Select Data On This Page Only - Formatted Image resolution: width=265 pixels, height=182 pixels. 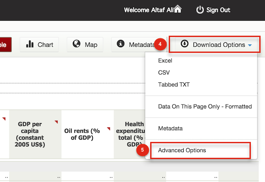click(204, 107)
